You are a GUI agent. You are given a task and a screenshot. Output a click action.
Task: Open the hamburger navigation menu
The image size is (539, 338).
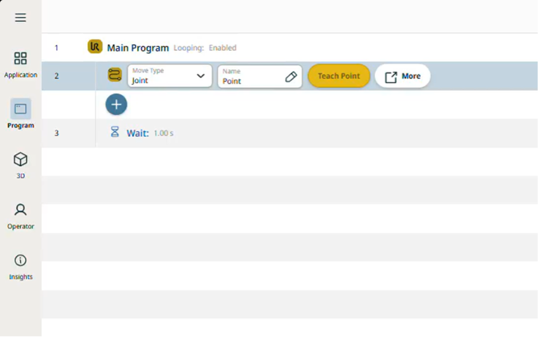(x=20, y=18)
